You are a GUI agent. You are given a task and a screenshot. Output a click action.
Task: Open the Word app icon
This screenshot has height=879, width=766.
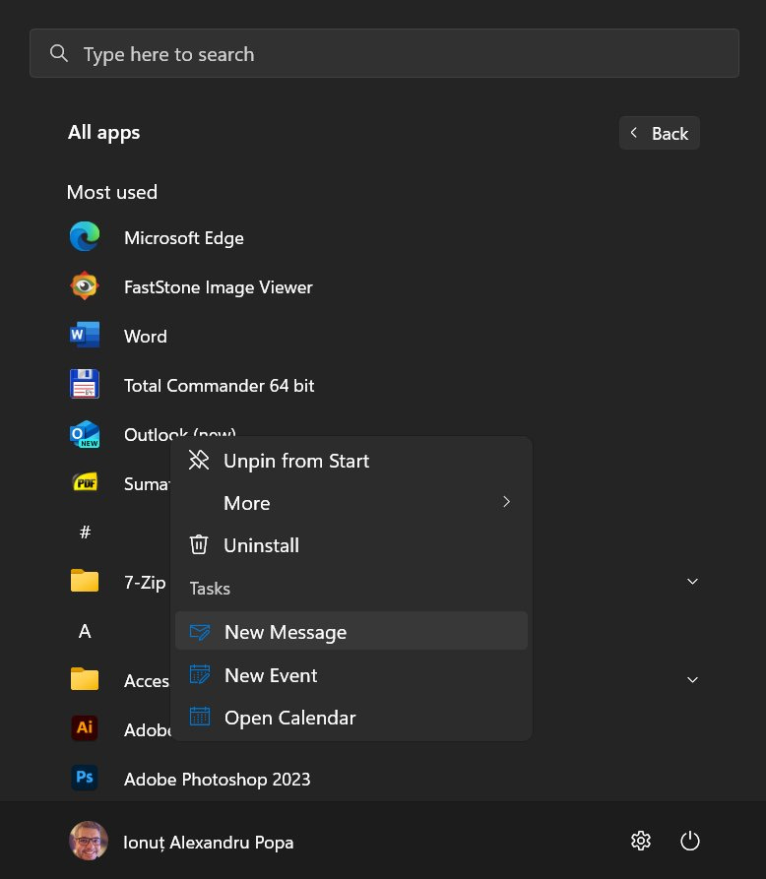[85, 336]
